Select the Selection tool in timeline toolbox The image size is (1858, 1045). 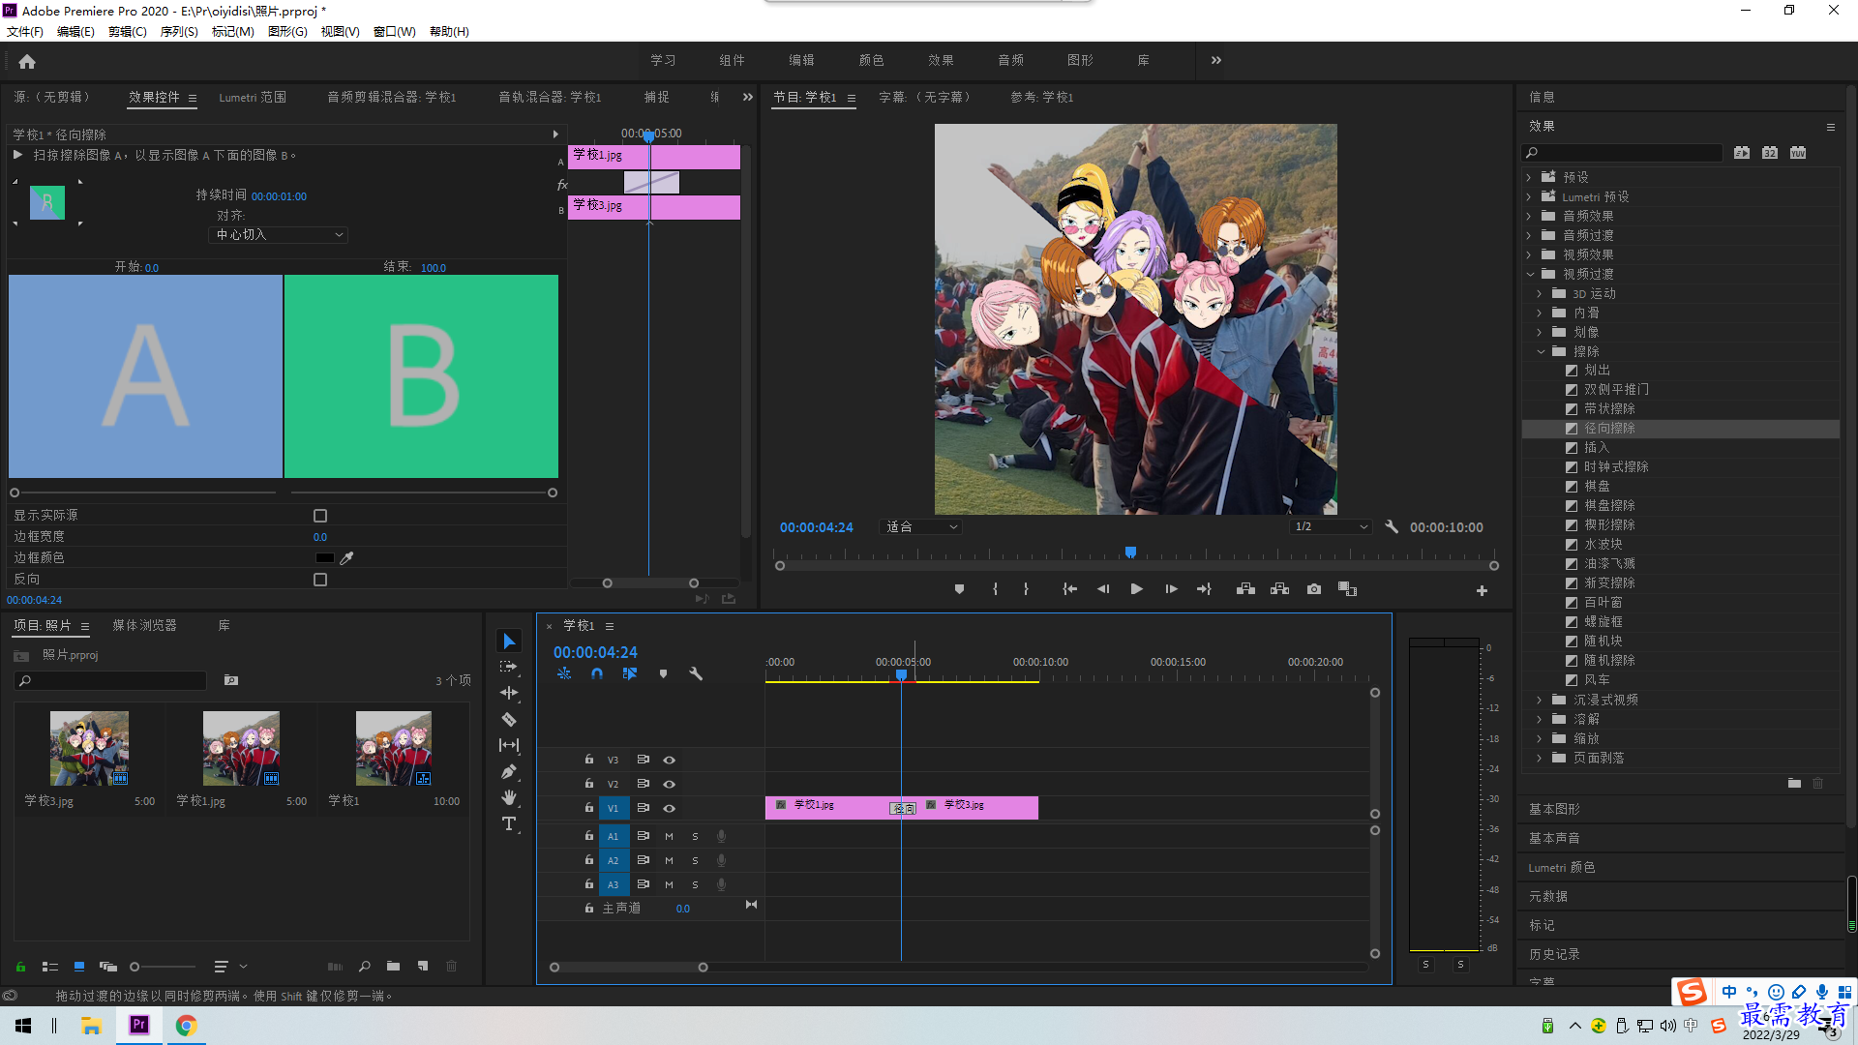509,642
